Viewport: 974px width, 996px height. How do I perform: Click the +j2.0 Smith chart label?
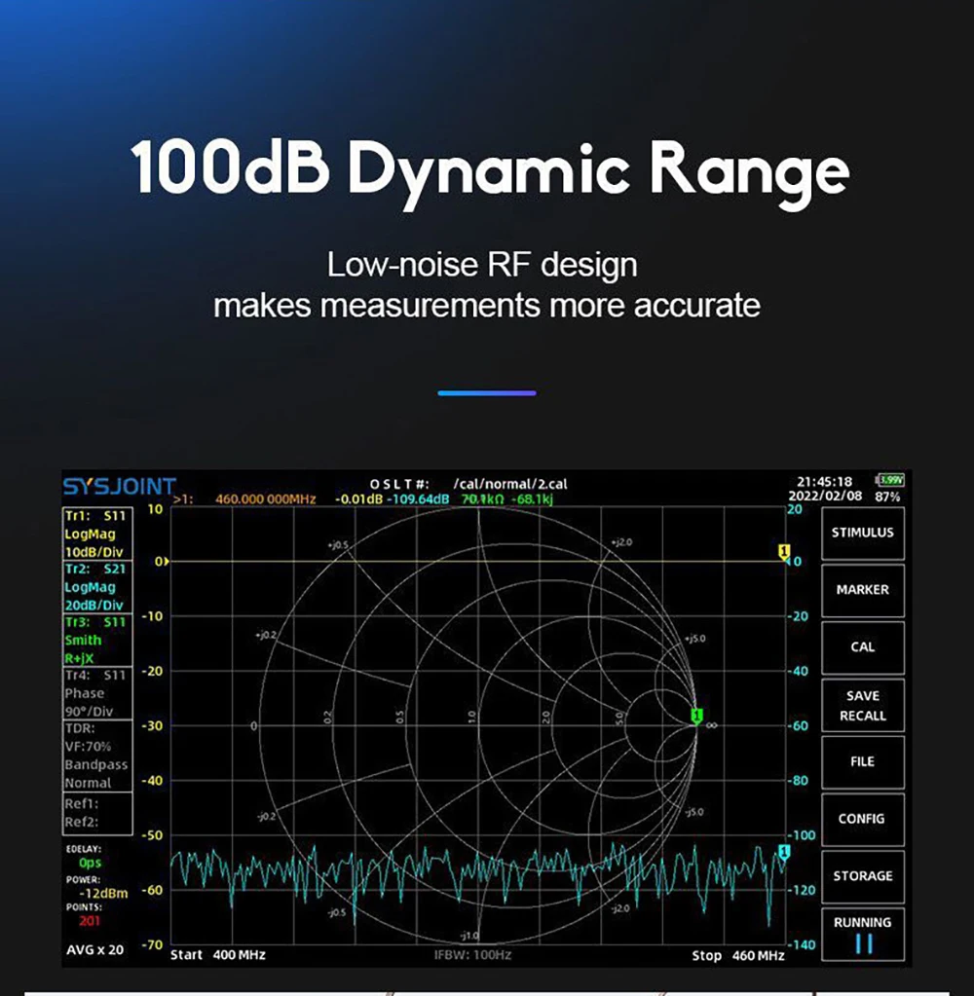coord(621,542)
